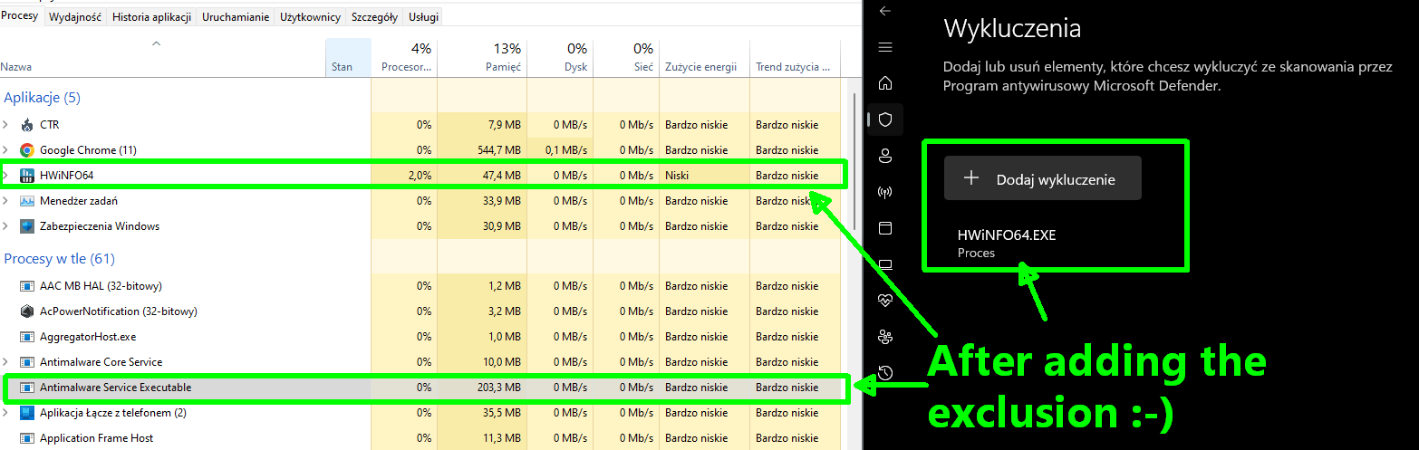Click the Dodaj wykluczenie button
Image resolution: width=1419 pixels, height=450 pixels.
[1043, 178]
